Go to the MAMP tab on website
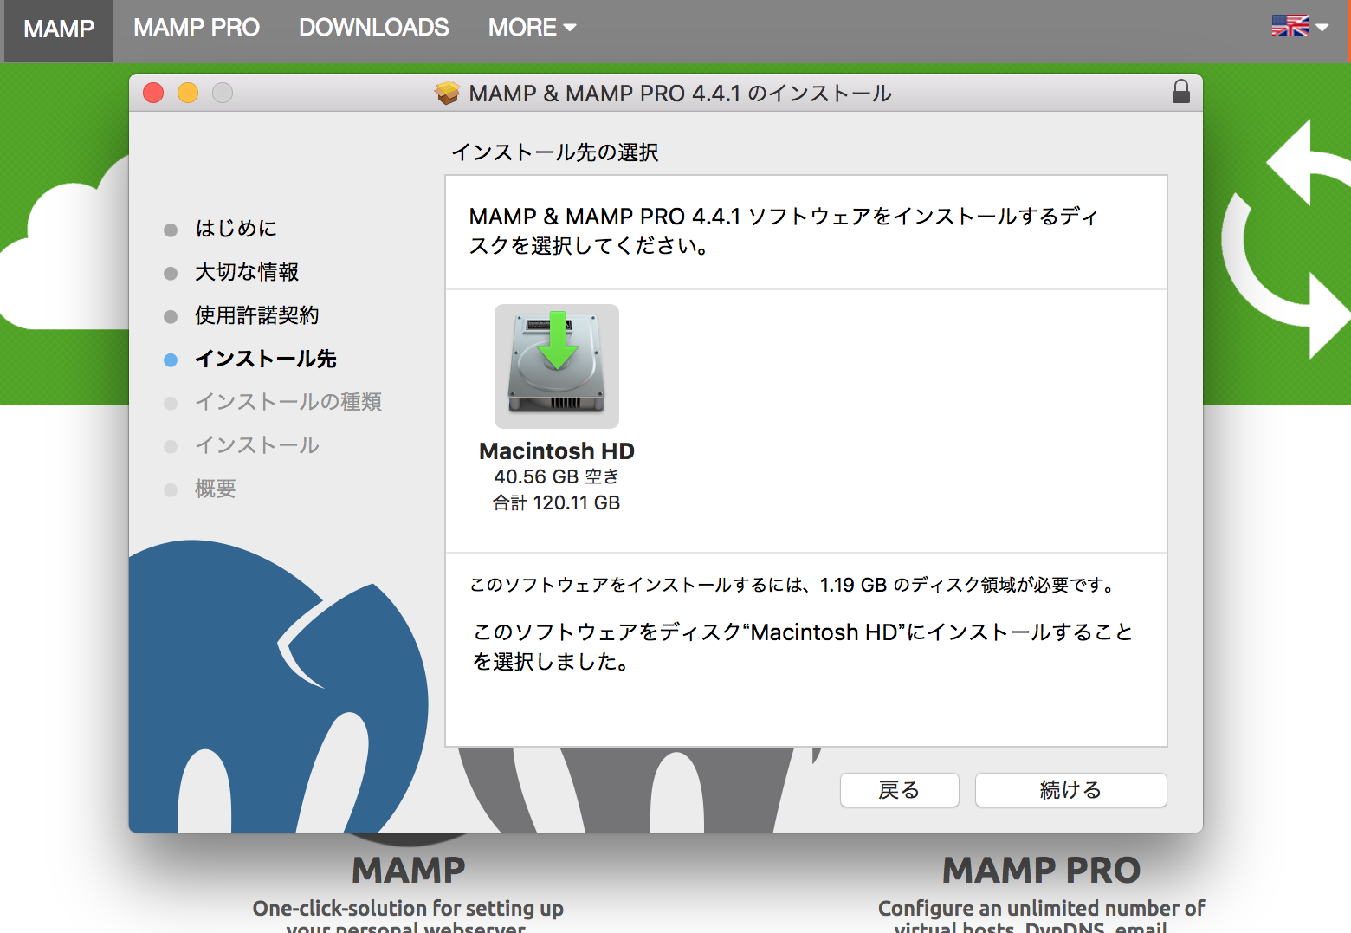This screenshot has height=933, width=1351. [59, 29]
